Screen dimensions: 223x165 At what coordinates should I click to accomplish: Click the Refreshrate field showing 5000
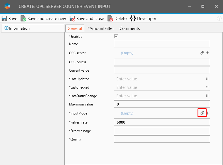pyautogui.click(x=162, y=122)
